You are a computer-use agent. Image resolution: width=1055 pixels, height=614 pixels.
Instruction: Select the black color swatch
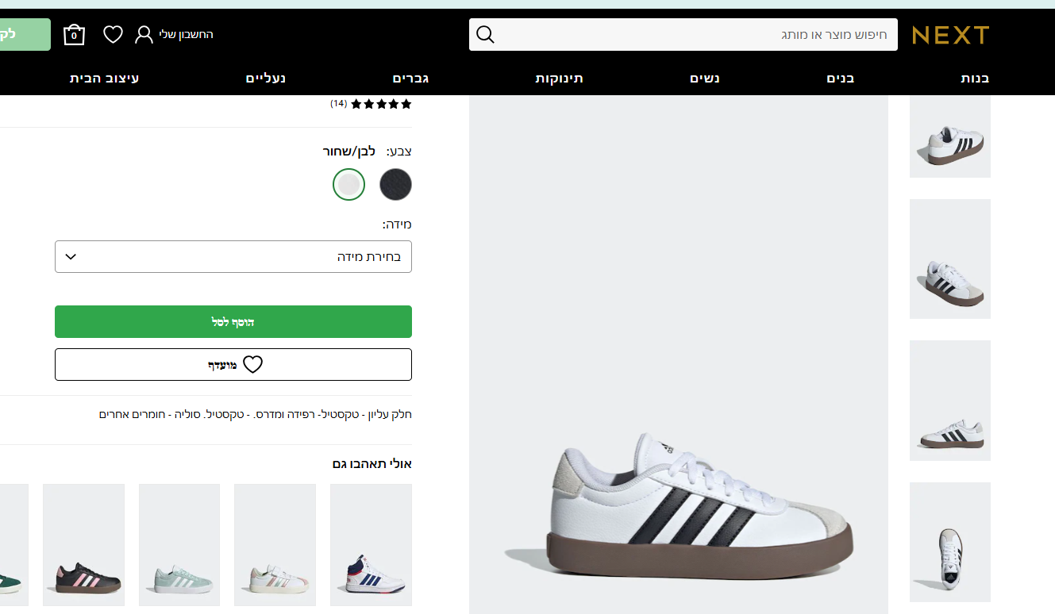(395, 185)
